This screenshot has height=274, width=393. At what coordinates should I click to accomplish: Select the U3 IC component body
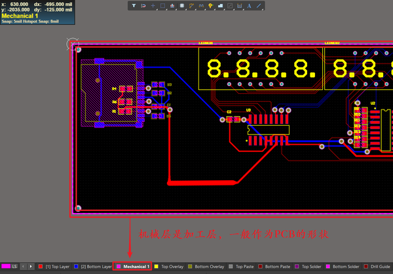coord(269,130)
